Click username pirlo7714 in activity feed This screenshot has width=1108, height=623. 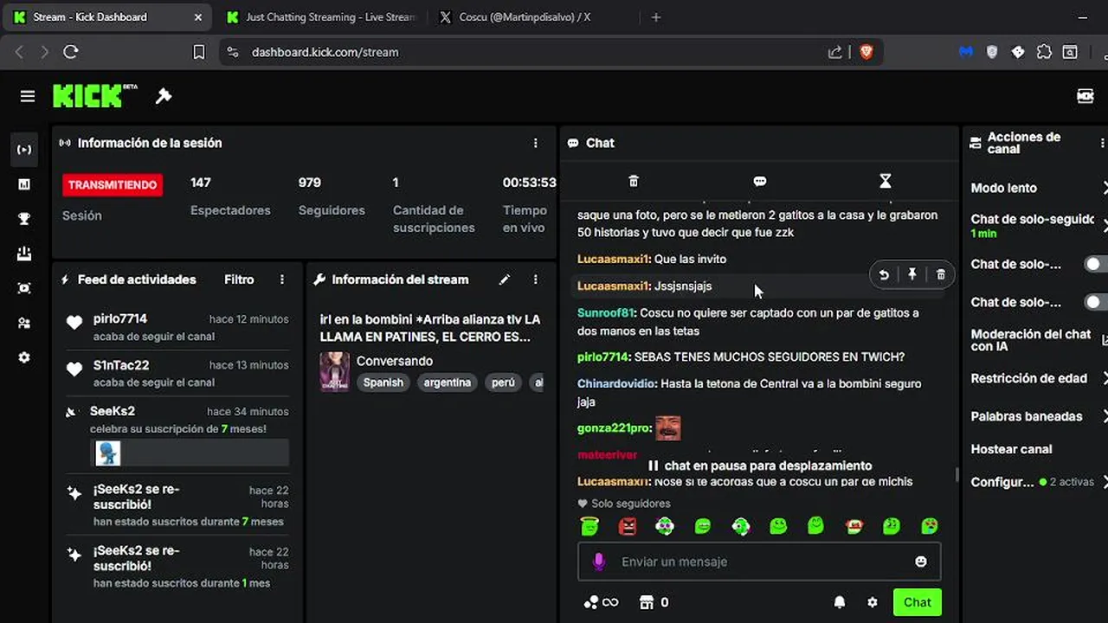pos(120,319)
